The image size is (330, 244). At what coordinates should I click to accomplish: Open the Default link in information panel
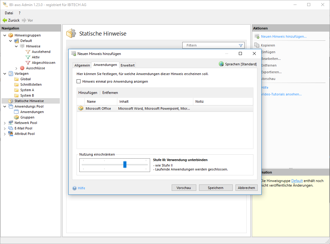(297, 181)
